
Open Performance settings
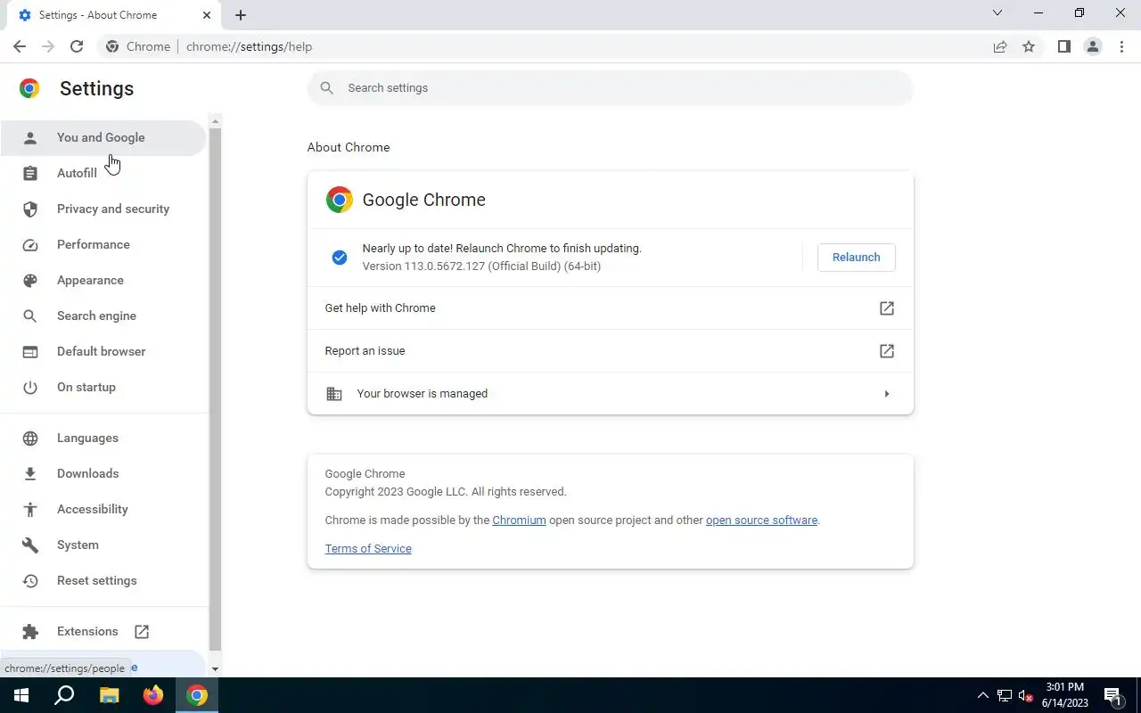point(103,244)
